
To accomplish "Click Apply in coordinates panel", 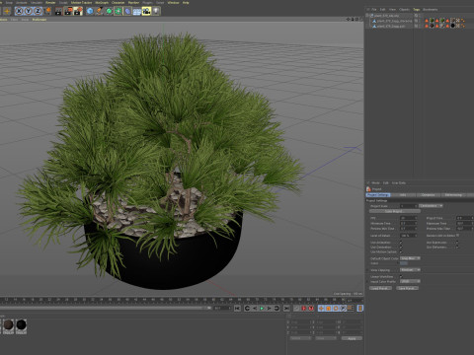I will [x=352, y=338].
